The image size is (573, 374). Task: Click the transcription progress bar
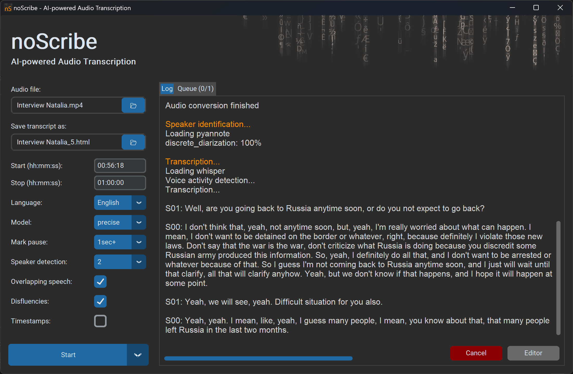pos(258,358)
